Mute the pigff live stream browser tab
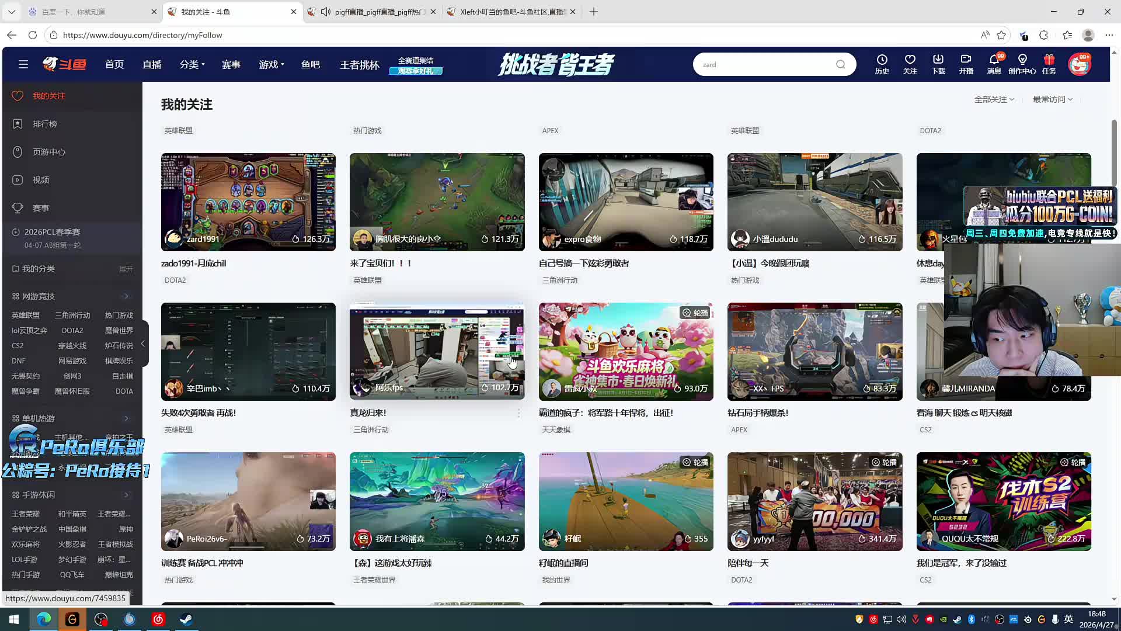This screenshot has width=1121, height=631. [x=326, y=12]
